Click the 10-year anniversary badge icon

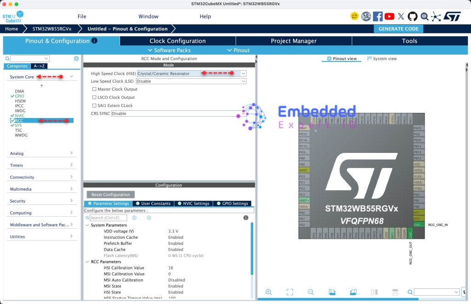(x=366, y=16)
